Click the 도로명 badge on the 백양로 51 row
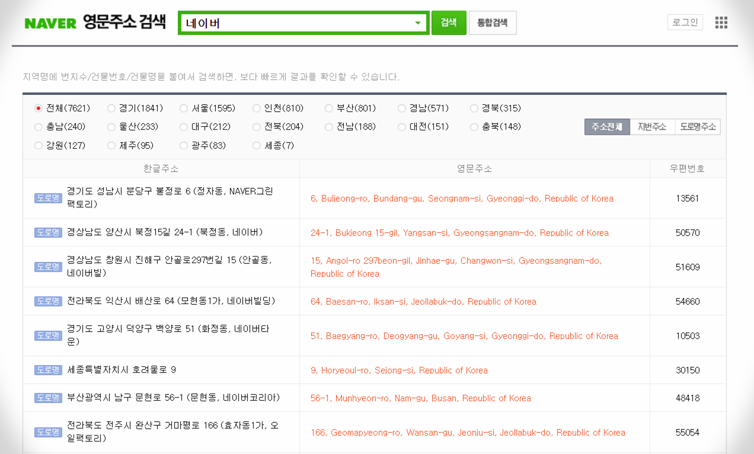This screenshot has width=754, height=454. pyautogui.click(x=48, y=335)
